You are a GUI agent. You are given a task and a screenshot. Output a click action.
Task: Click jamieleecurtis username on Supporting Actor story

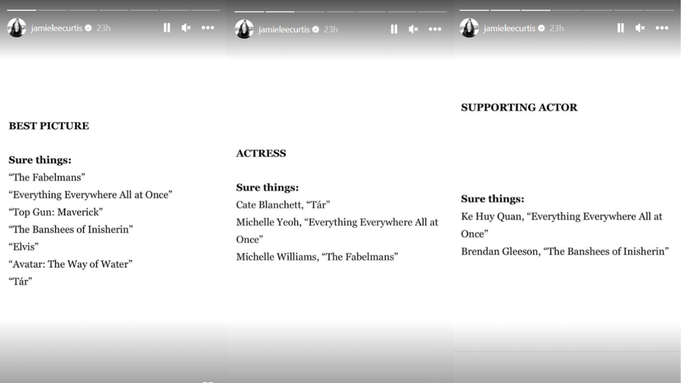(510, 28)
